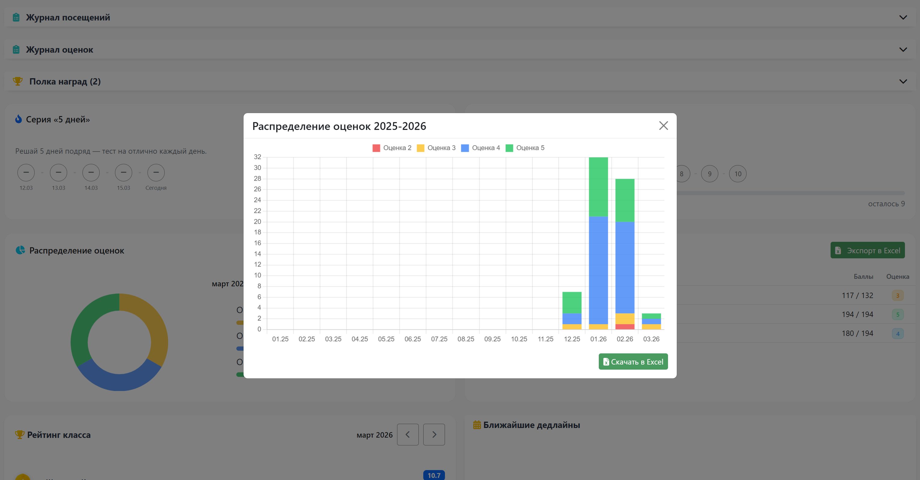920x480 pixels.
Task: Go to previous month in Рейтинг класса
Action: (408, 434)
